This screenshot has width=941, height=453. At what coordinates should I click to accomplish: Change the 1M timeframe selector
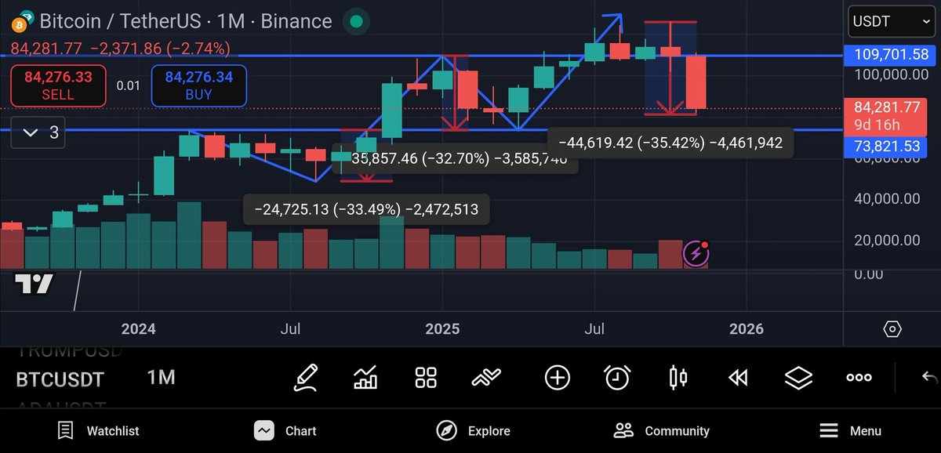click(161, 378)
